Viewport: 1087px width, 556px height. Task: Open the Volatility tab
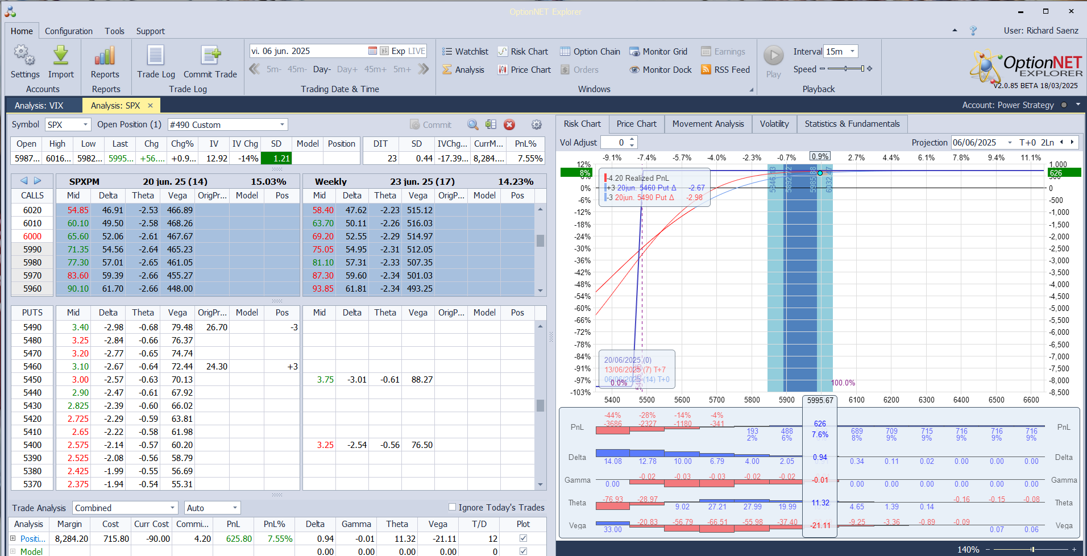point(774,124)
